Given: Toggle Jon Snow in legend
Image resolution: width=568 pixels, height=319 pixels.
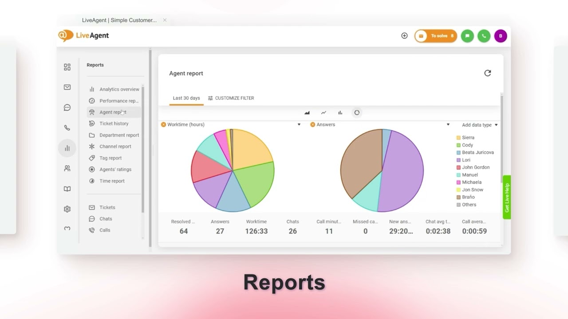Looking at the screenshot, I should [x=470, y=190].
